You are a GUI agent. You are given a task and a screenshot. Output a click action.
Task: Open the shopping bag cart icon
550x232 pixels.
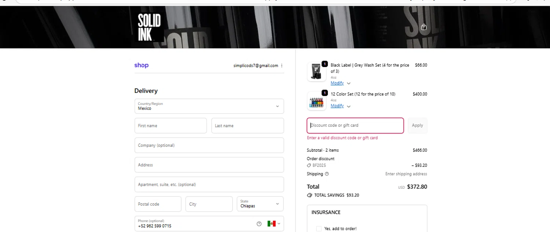pyautogui.click(x=424, y=27)
